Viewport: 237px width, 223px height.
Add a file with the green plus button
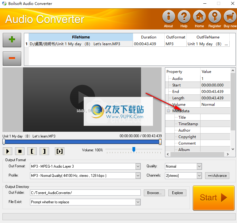point(12,40)
